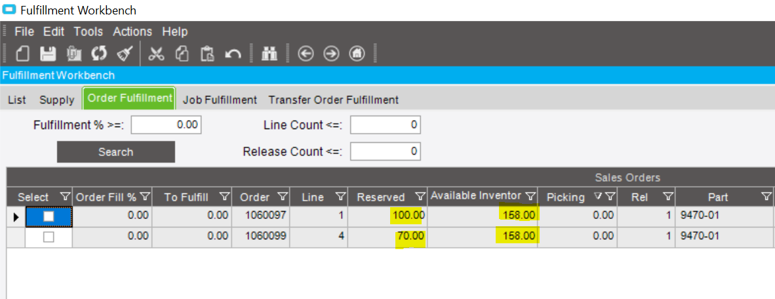Click the row selector arrow for order 1060097
Image resolution: width=775 pixels, height=299 pixels.
(x=16, y=216)
